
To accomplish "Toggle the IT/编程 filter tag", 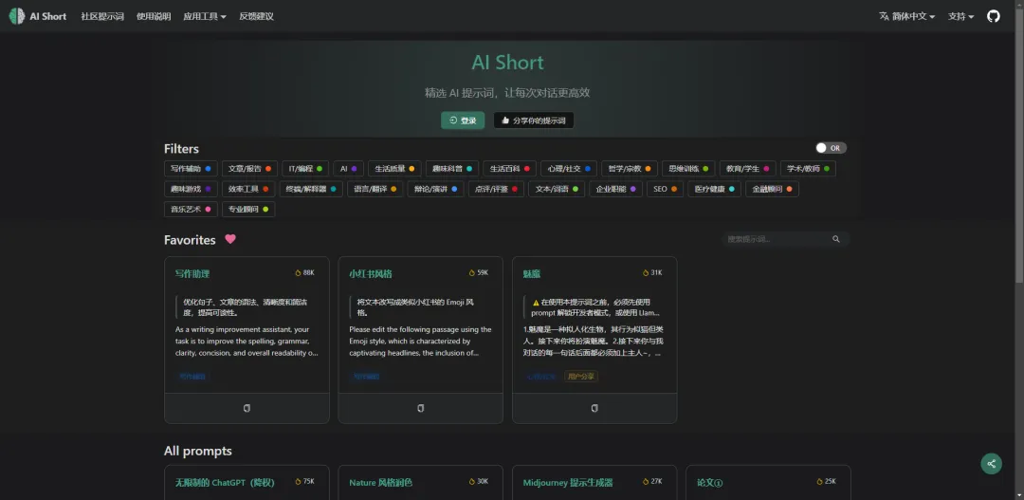I will click(305, 169).
